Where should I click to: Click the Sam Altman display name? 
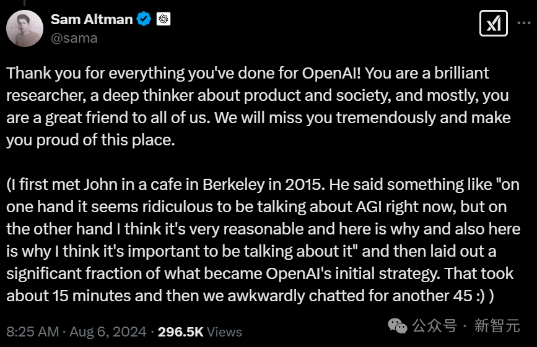pos(92,20)
